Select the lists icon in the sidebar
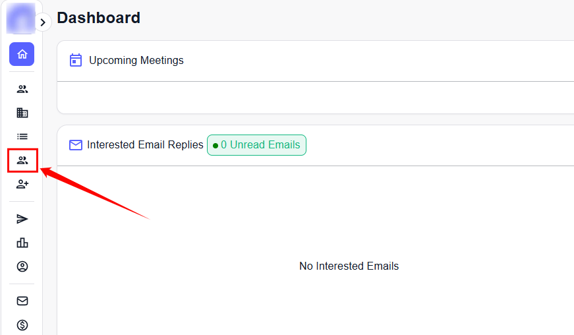Screen dimensions: 574x335 22,137
